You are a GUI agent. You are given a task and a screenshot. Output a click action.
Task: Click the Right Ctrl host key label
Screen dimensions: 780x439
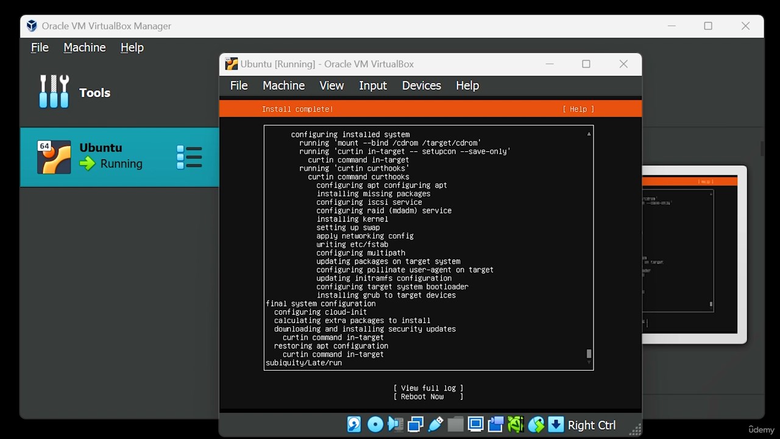(592, 425)
